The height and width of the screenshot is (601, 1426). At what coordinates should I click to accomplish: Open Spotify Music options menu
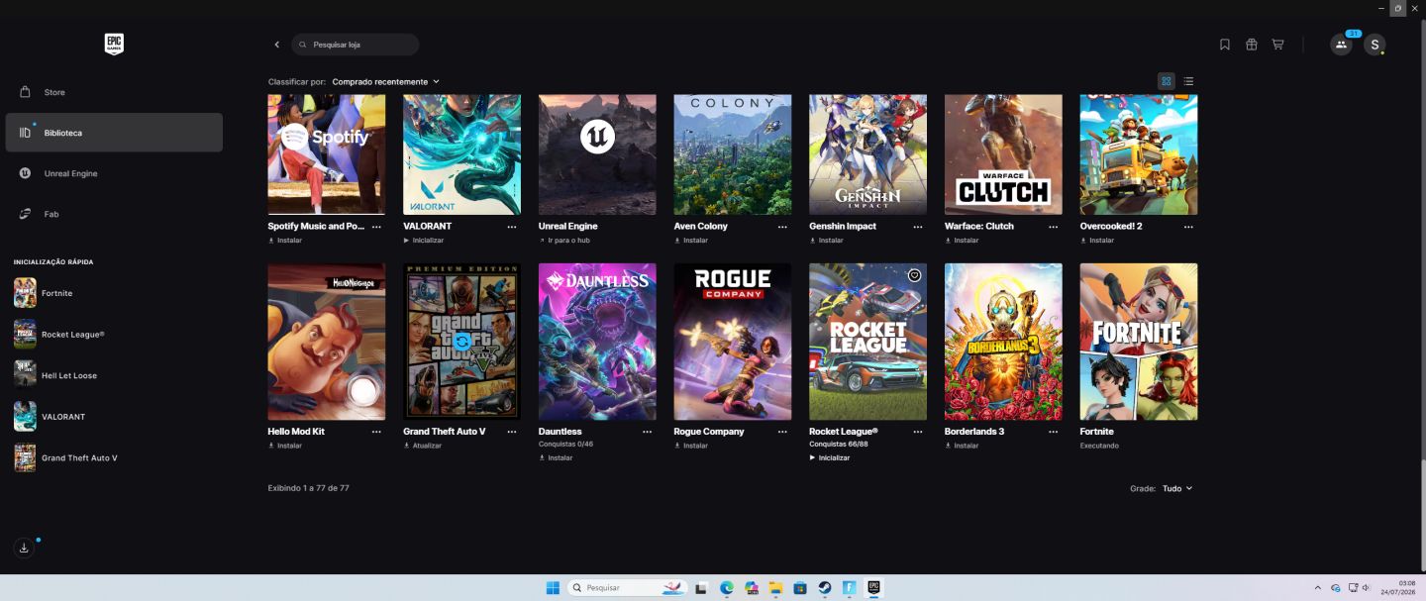tap(376, 227)
